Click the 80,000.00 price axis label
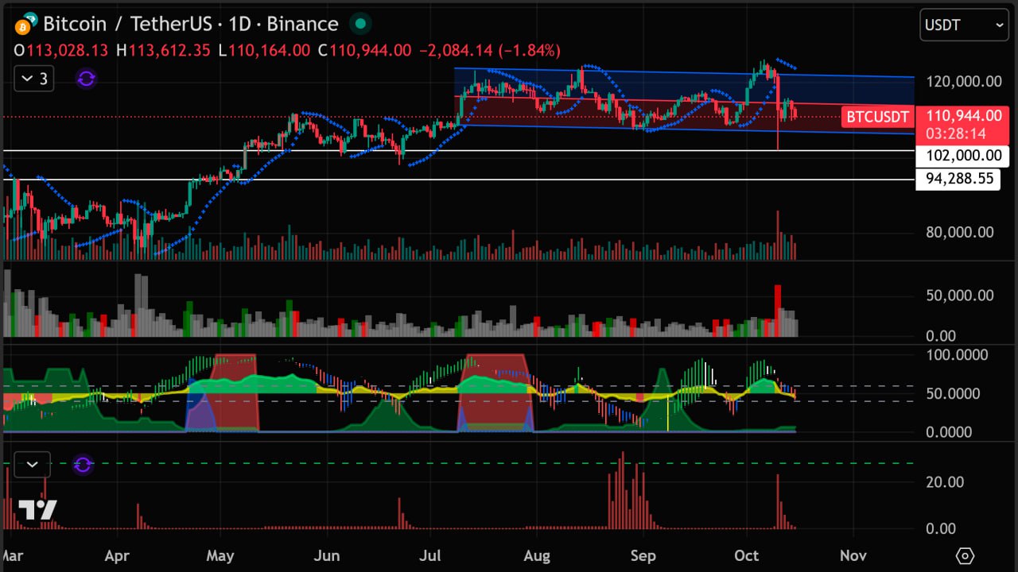Viewport: 1018px width, 572px height. pyautogui.click(x=959, y=232)
